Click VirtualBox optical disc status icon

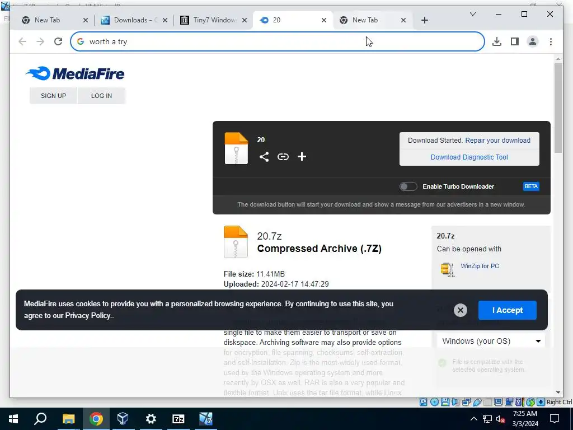(434, 402)
